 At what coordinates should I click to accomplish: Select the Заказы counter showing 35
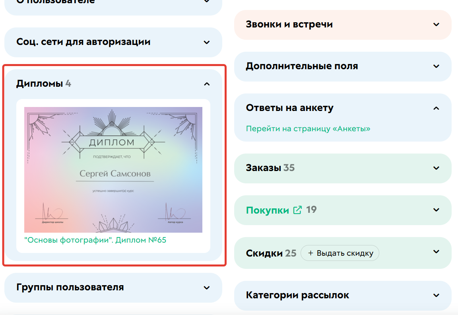coord(290,168)
